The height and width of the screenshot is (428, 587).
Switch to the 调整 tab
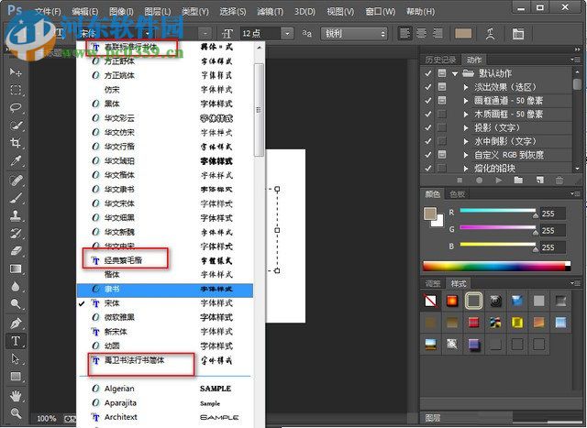[x=433, y=283]
